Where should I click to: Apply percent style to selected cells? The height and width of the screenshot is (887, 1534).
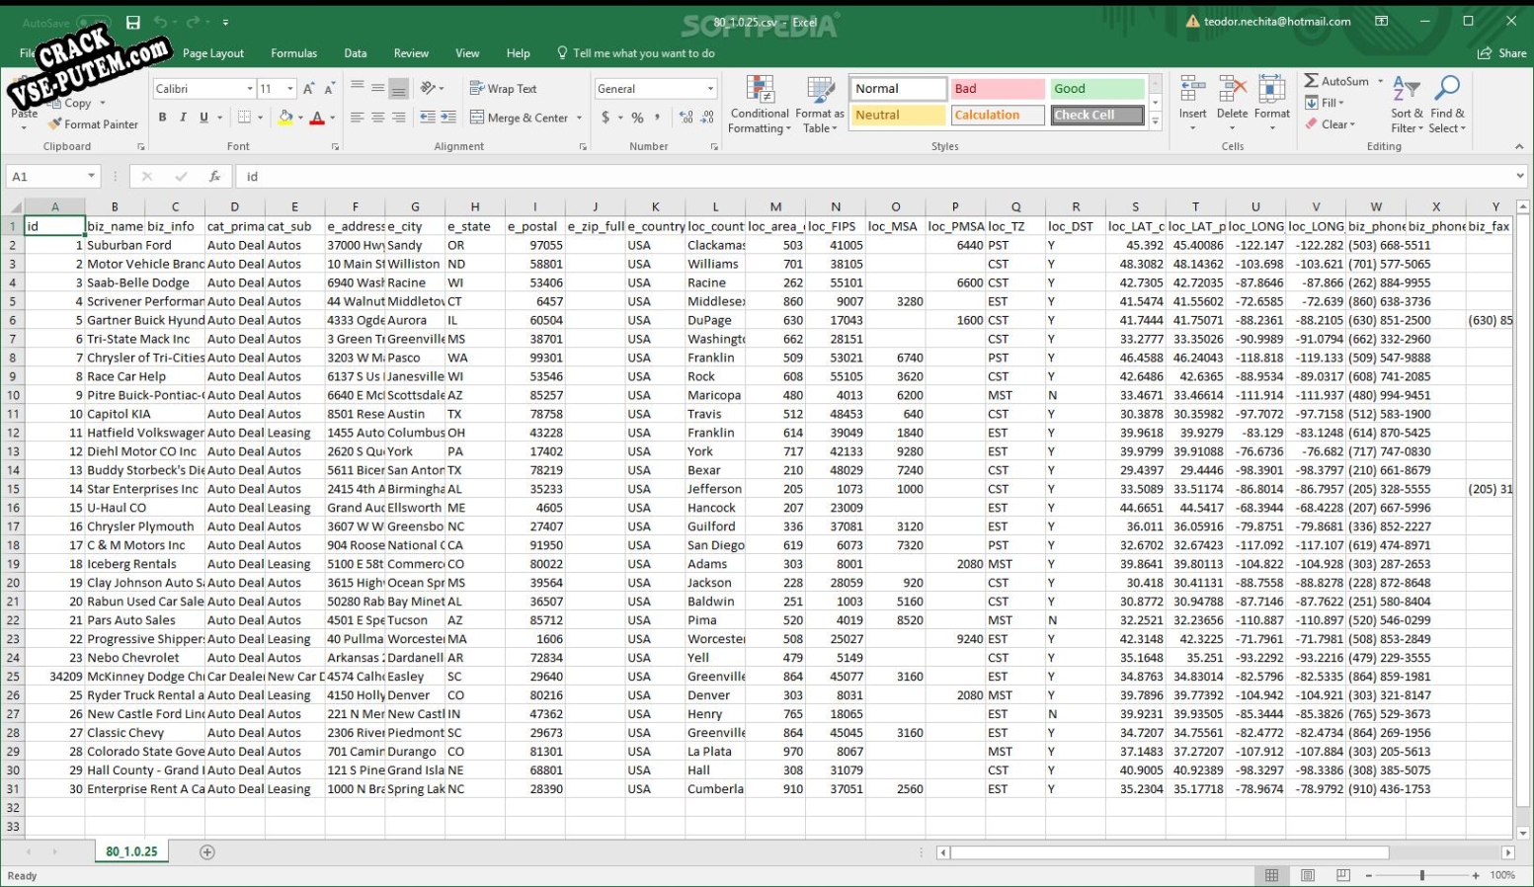637,118
